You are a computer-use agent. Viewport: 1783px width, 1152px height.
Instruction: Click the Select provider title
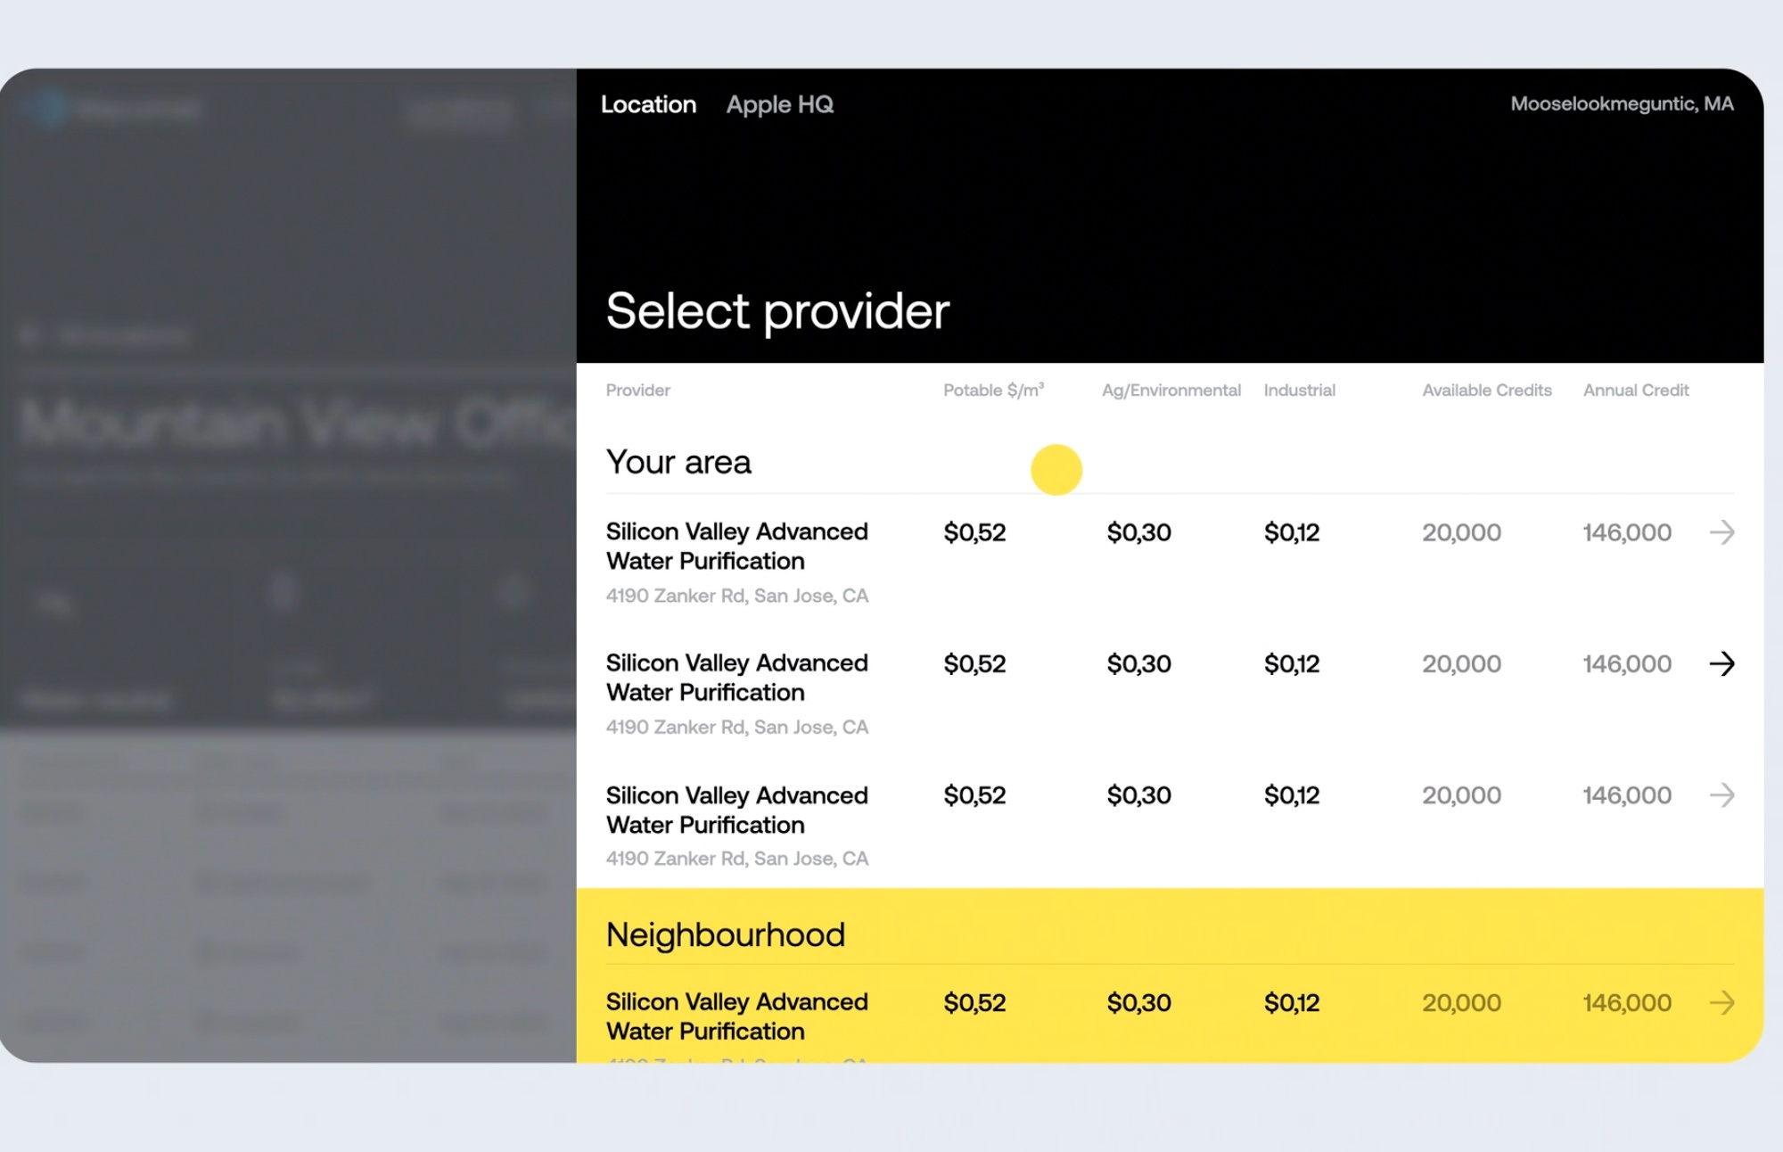pyautogui.click(x=777, y=311)
